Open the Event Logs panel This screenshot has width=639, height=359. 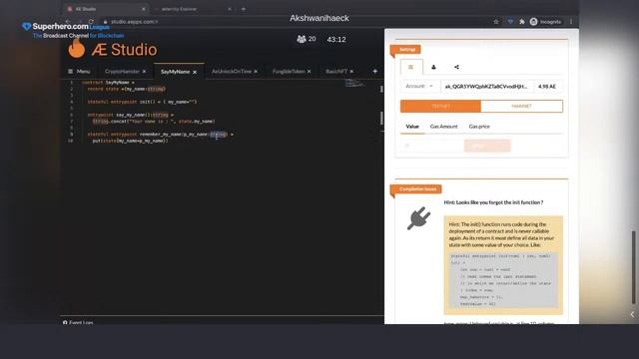pos(78,322)
